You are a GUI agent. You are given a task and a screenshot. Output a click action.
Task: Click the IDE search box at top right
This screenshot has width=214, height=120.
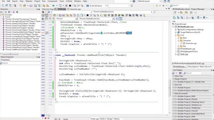coord(179,5)
